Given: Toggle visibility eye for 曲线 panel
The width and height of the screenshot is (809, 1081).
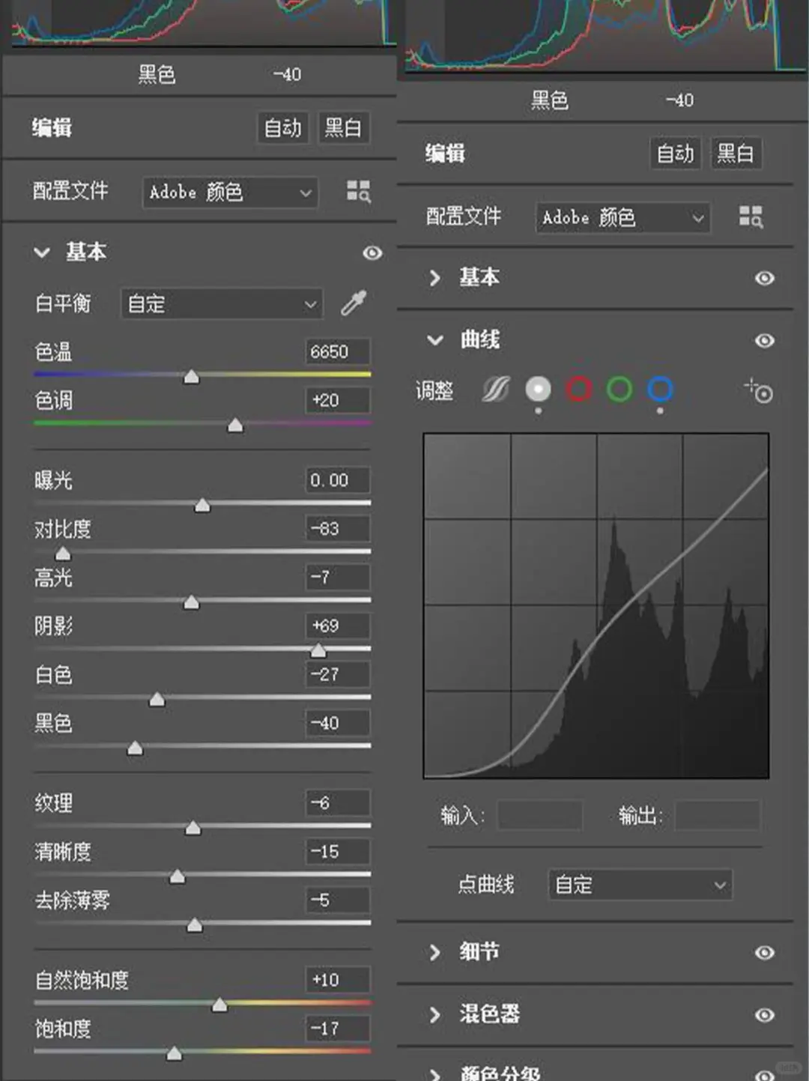Looking at the screenshot, I should click(764, 341).
